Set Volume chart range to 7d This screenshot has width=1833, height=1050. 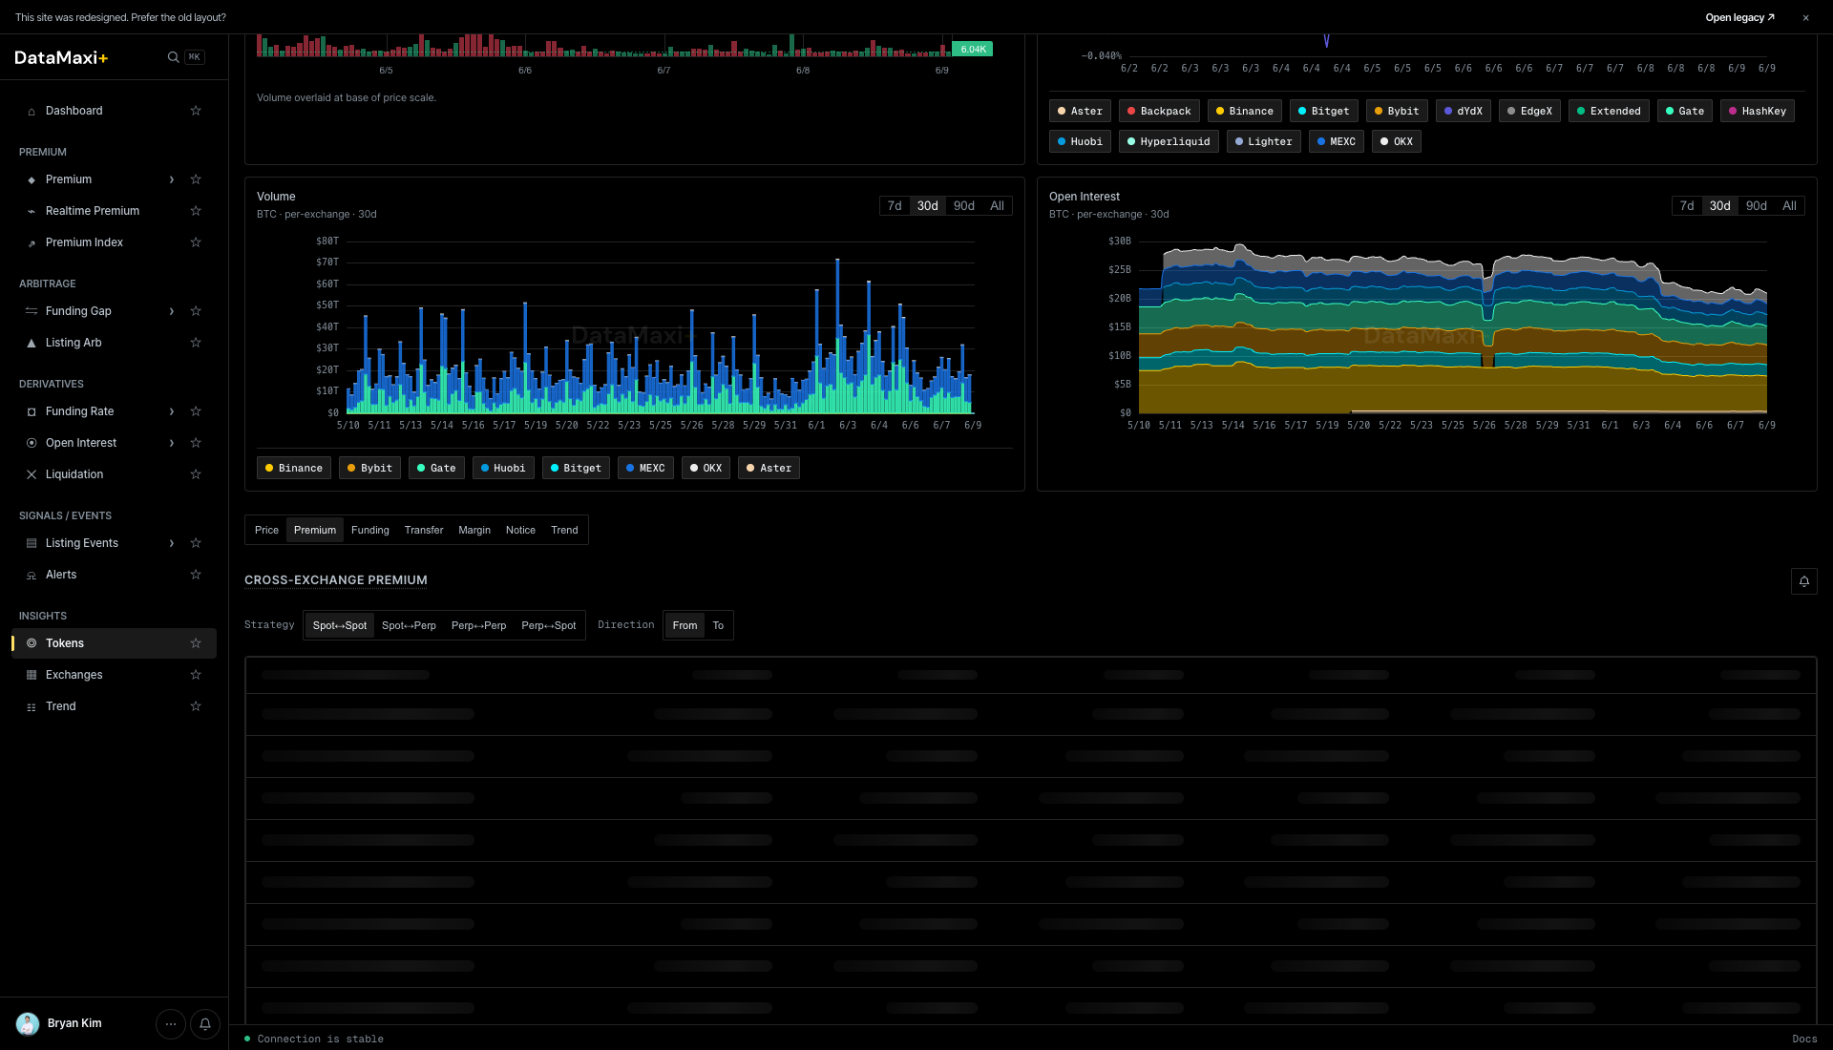[x=895, y=206]
